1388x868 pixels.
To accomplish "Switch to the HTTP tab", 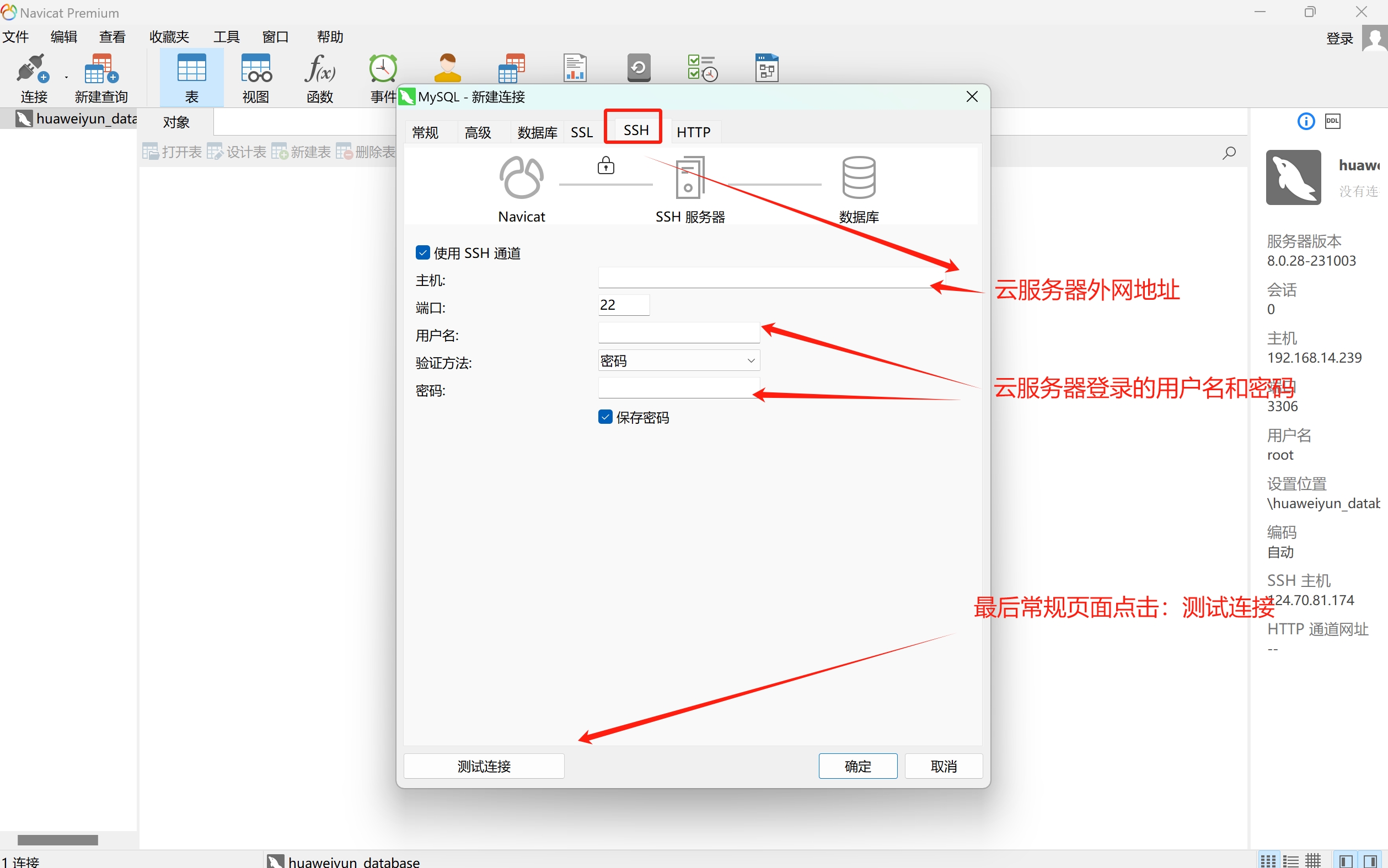I will tap(693, 132).
